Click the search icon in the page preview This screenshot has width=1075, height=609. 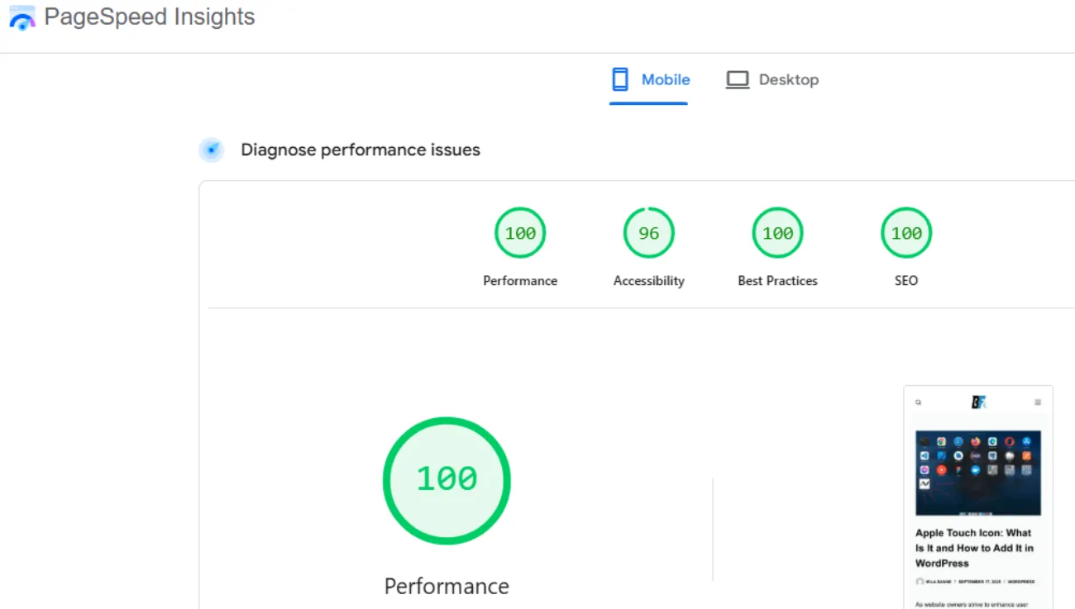tap(919, 402)
